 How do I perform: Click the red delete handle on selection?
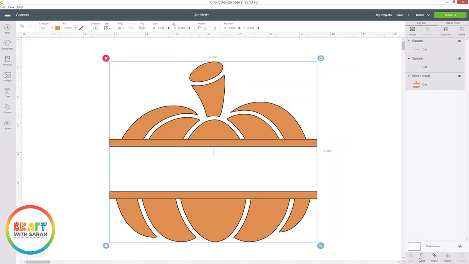(x=106, y=58)
